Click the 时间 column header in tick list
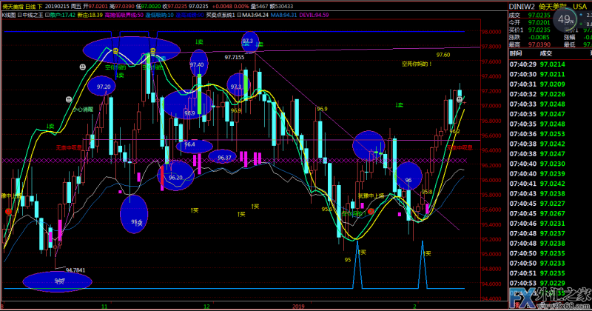Screen dimensions: 592x311 click(516, 53)
